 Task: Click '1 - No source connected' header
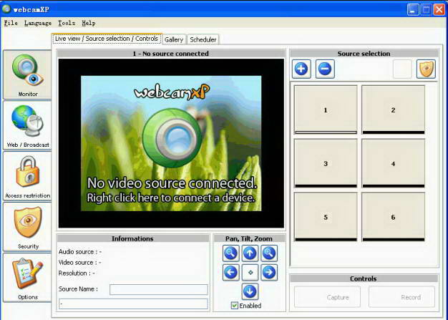click(171, 54)
